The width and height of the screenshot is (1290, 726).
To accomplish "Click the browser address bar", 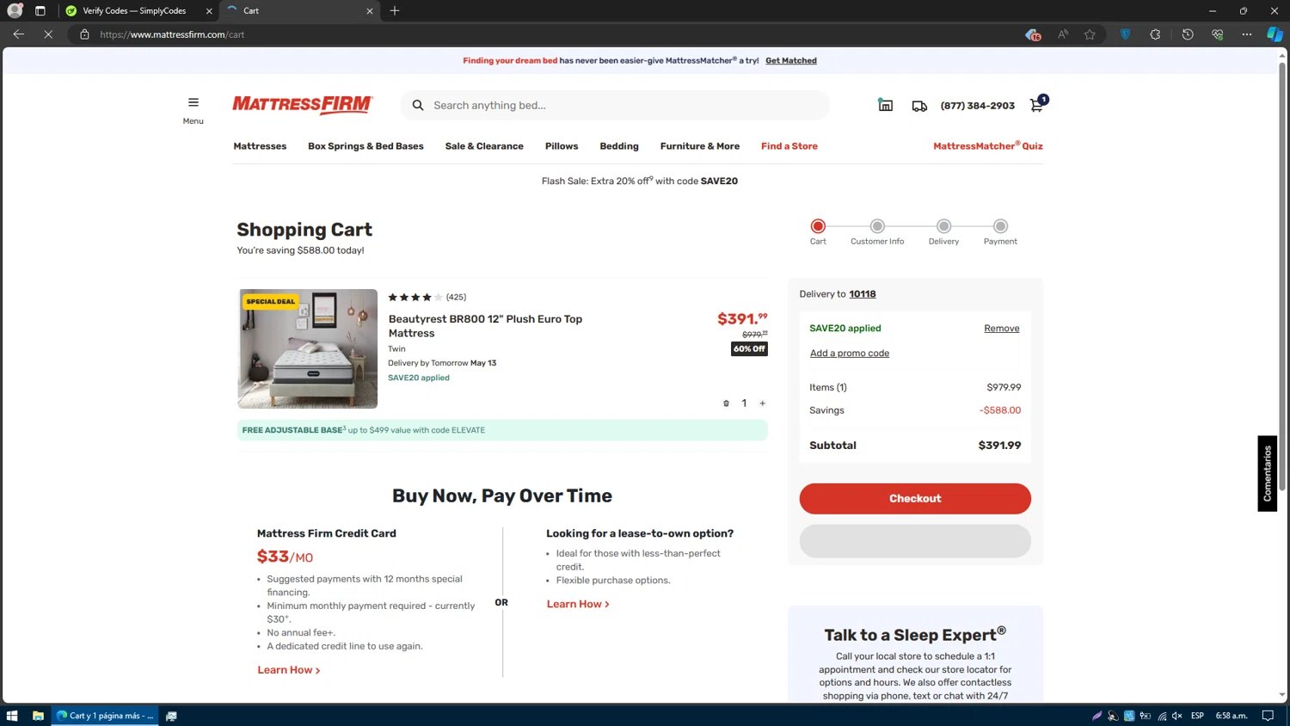I will tap(550, 34).
